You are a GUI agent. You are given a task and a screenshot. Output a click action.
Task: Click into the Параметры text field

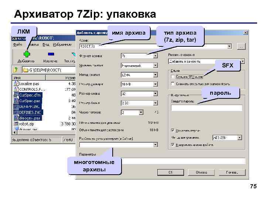tap(183, 161)
